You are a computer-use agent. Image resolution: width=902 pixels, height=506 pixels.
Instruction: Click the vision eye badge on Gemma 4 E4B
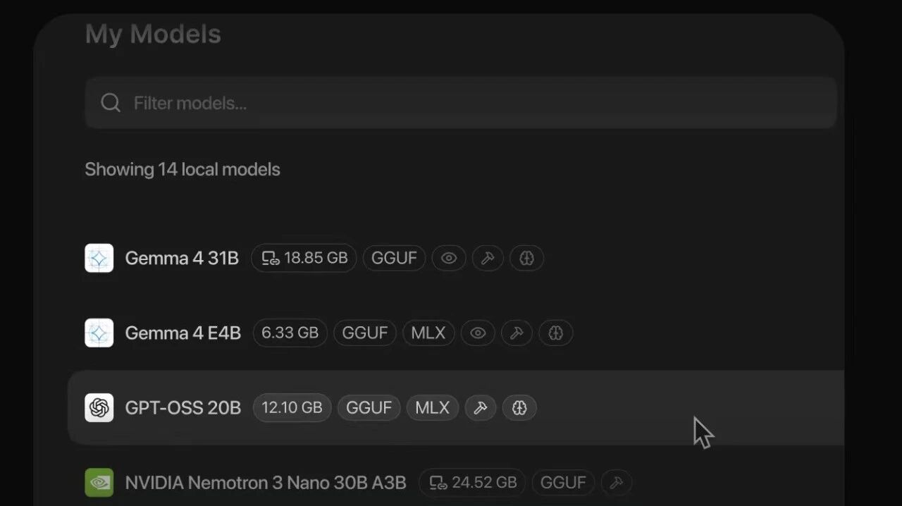pos(478,333)
